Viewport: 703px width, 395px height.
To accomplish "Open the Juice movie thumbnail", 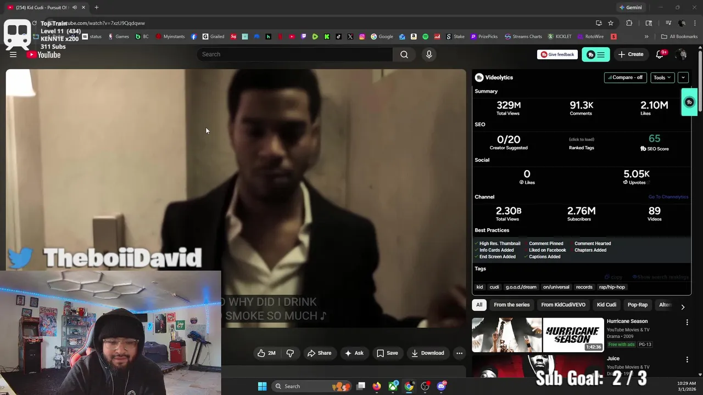I will pyautogui.click(x=538, y=366).
